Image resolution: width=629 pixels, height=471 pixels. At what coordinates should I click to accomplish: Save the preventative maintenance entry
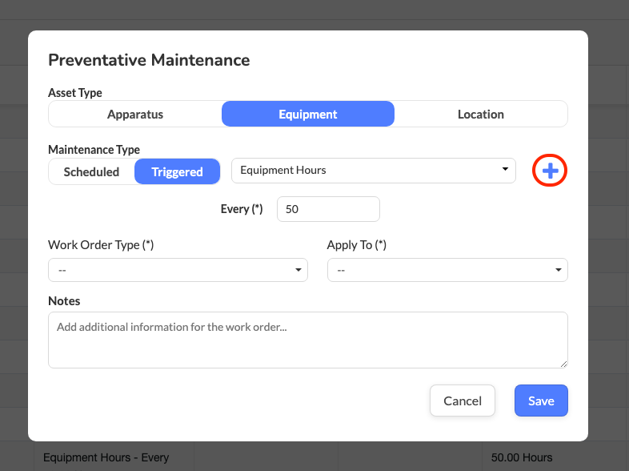pos(541,401)
